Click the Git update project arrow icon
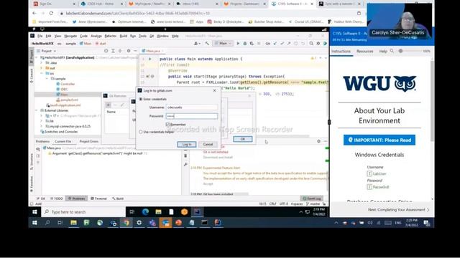Screen dimensions: 460x258 [x=275, y=44]
